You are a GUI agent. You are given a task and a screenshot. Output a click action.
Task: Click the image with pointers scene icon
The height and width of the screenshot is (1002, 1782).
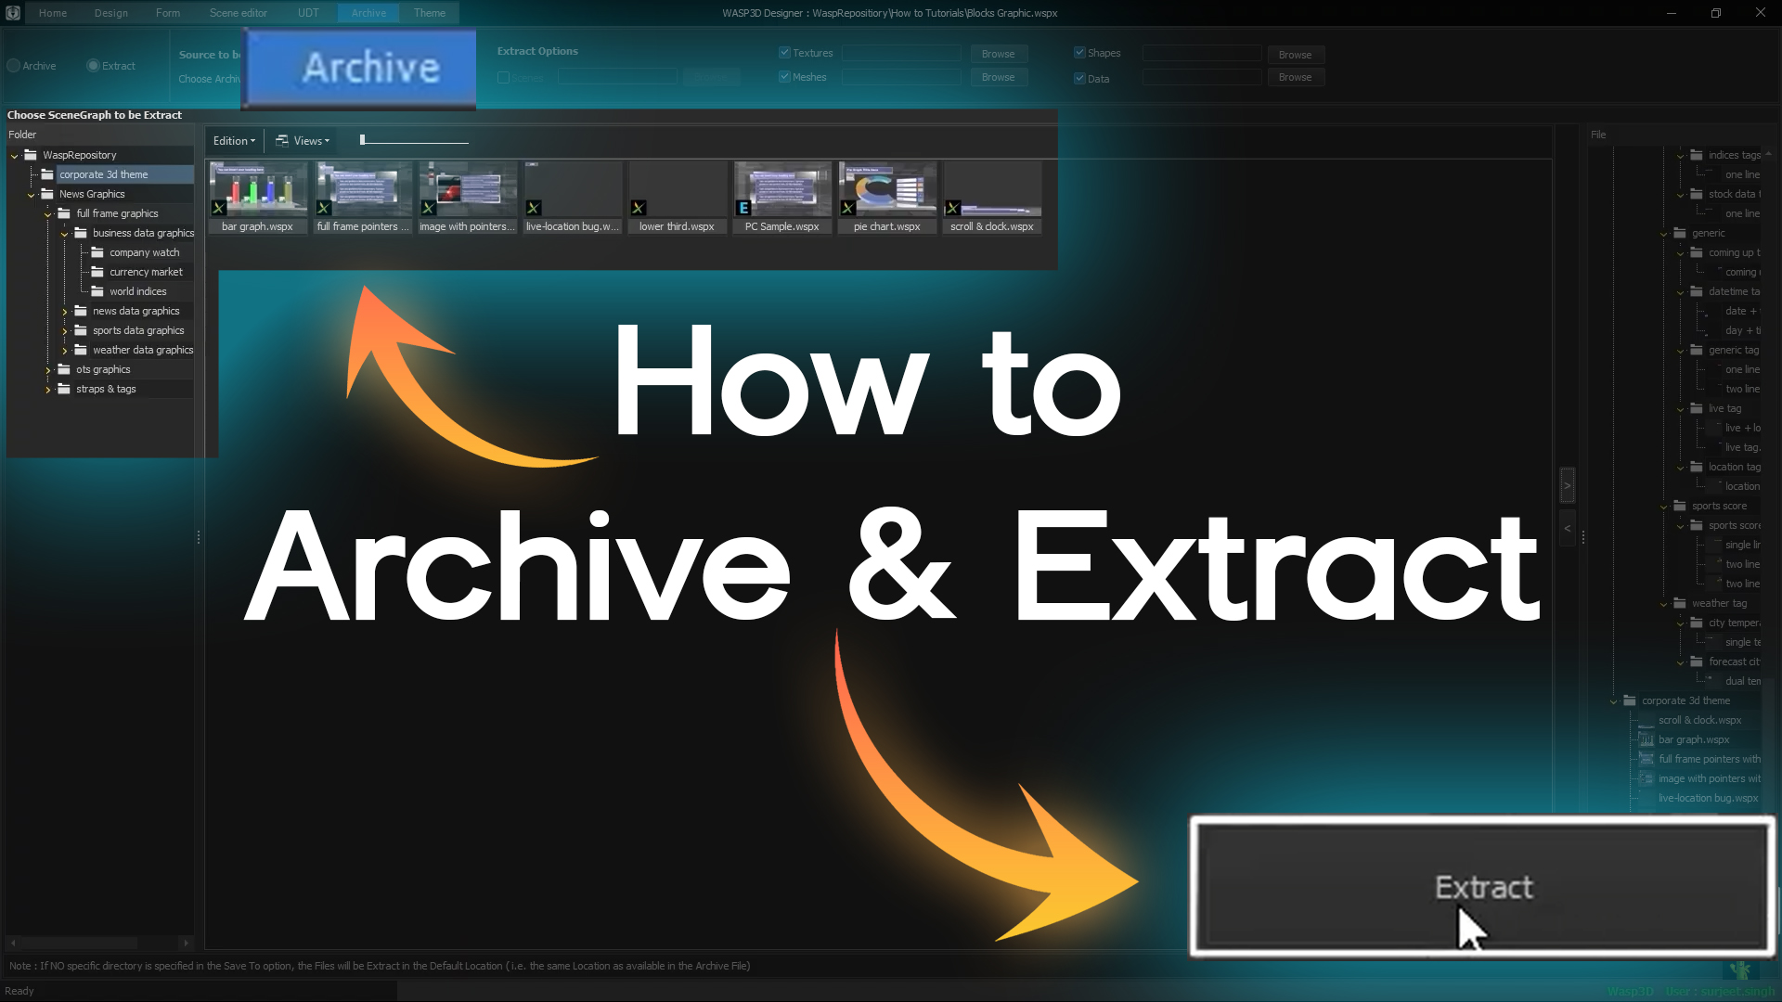pyautogui.click(x=467, y=190)
